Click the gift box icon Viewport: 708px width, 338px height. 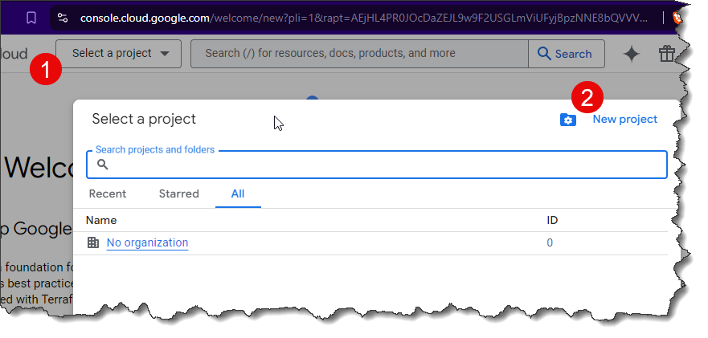pos(666,54)
